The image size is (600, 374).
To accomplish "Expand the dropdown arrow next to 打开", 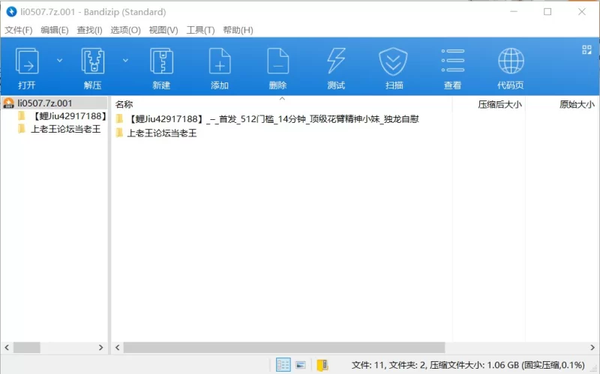I will coord(60,60).
